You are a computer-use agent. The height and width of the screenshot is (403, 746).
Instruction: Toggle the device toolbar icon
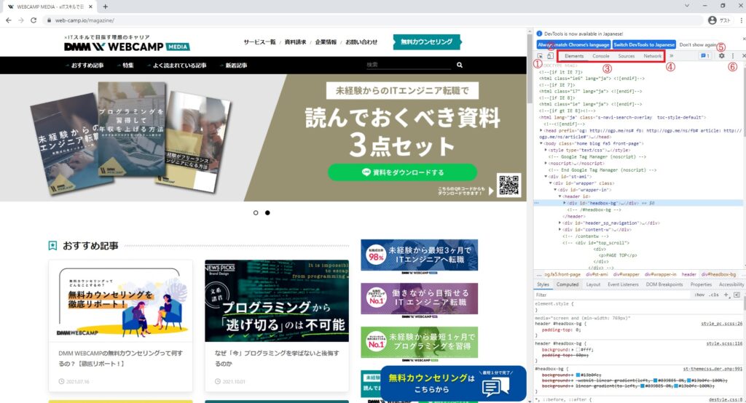coord(550,56)
